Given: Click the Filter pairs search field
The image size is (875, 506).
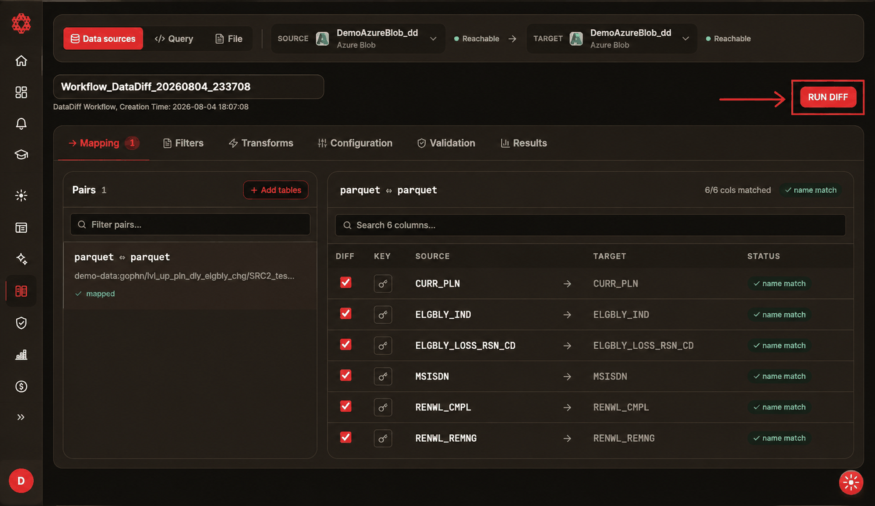Looking at the screenshot, I should [x=190, y=225].
